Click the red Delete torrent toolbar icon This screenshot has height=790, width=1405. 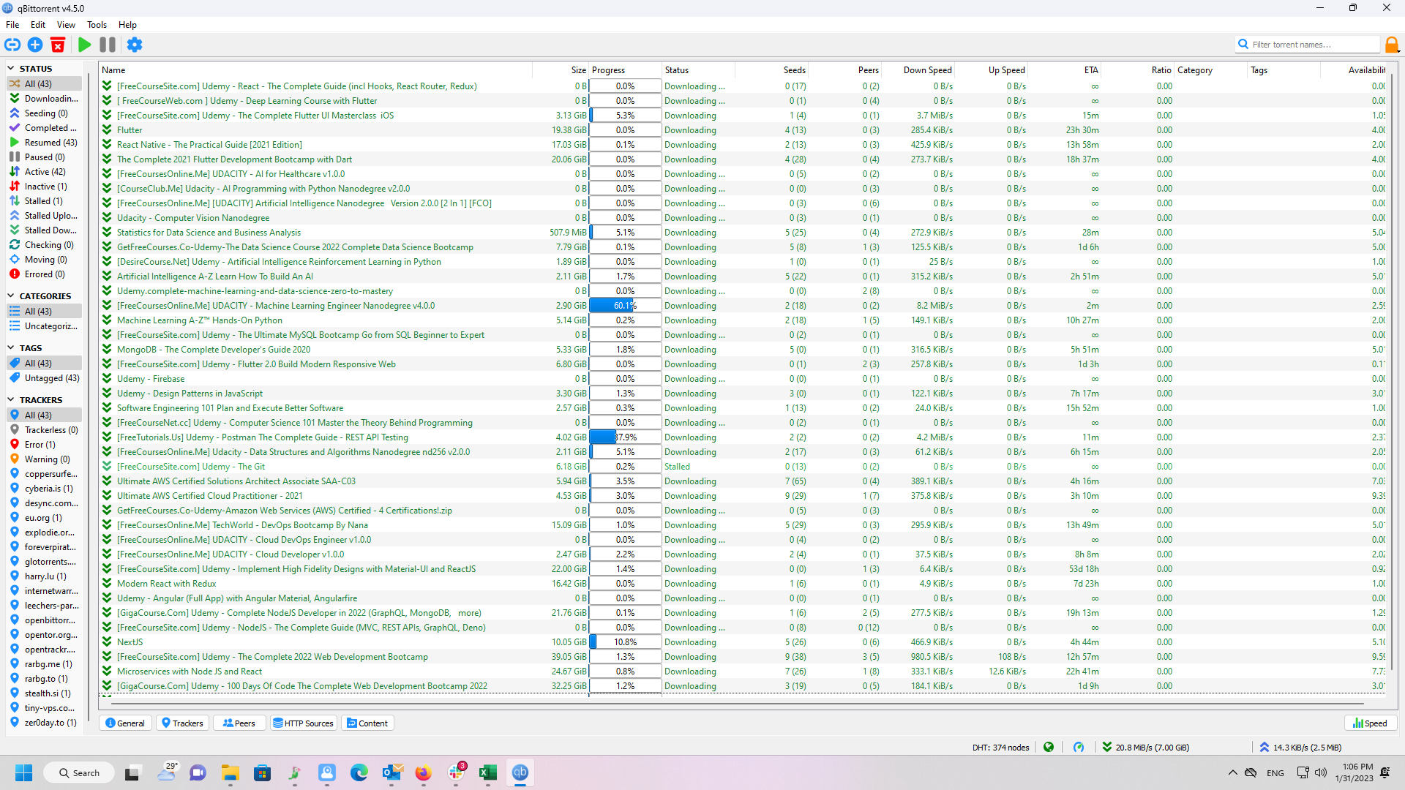pos(58,45)
